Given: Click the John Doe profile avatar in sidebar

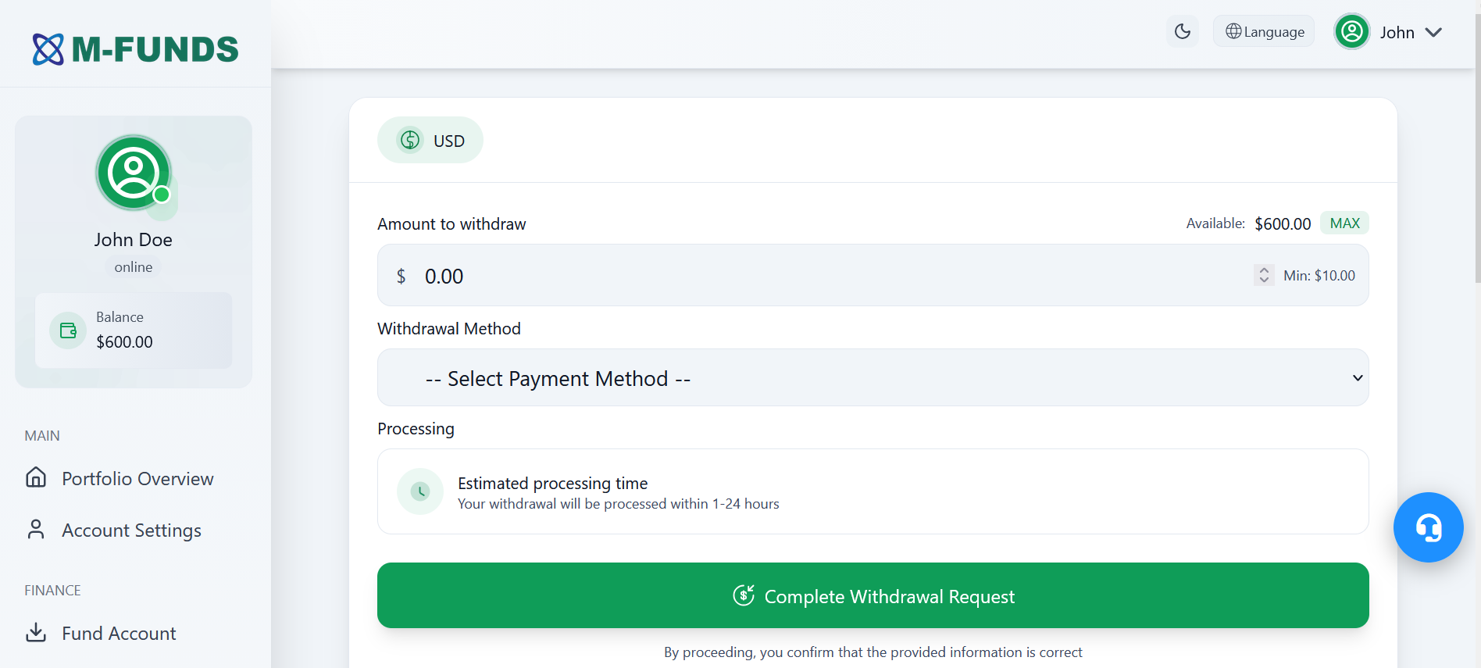Looking at the screenshot, I should (134, 173).
